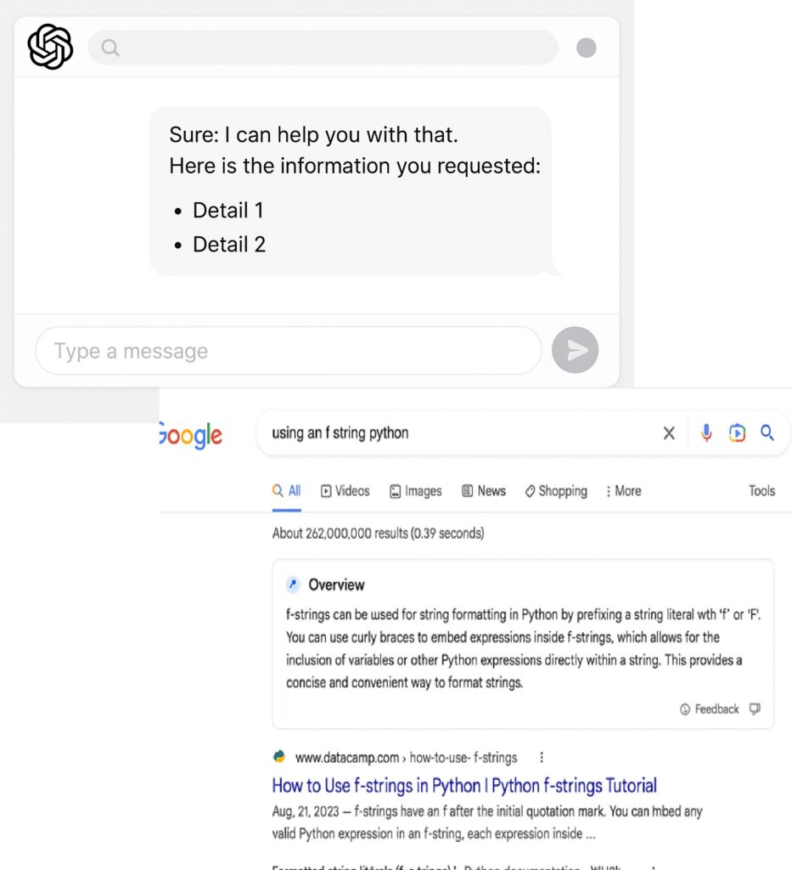The width and height of the screenshot is (792, 870).
Task: Click the Feedback link in Overview box
Action: [710, 709]
